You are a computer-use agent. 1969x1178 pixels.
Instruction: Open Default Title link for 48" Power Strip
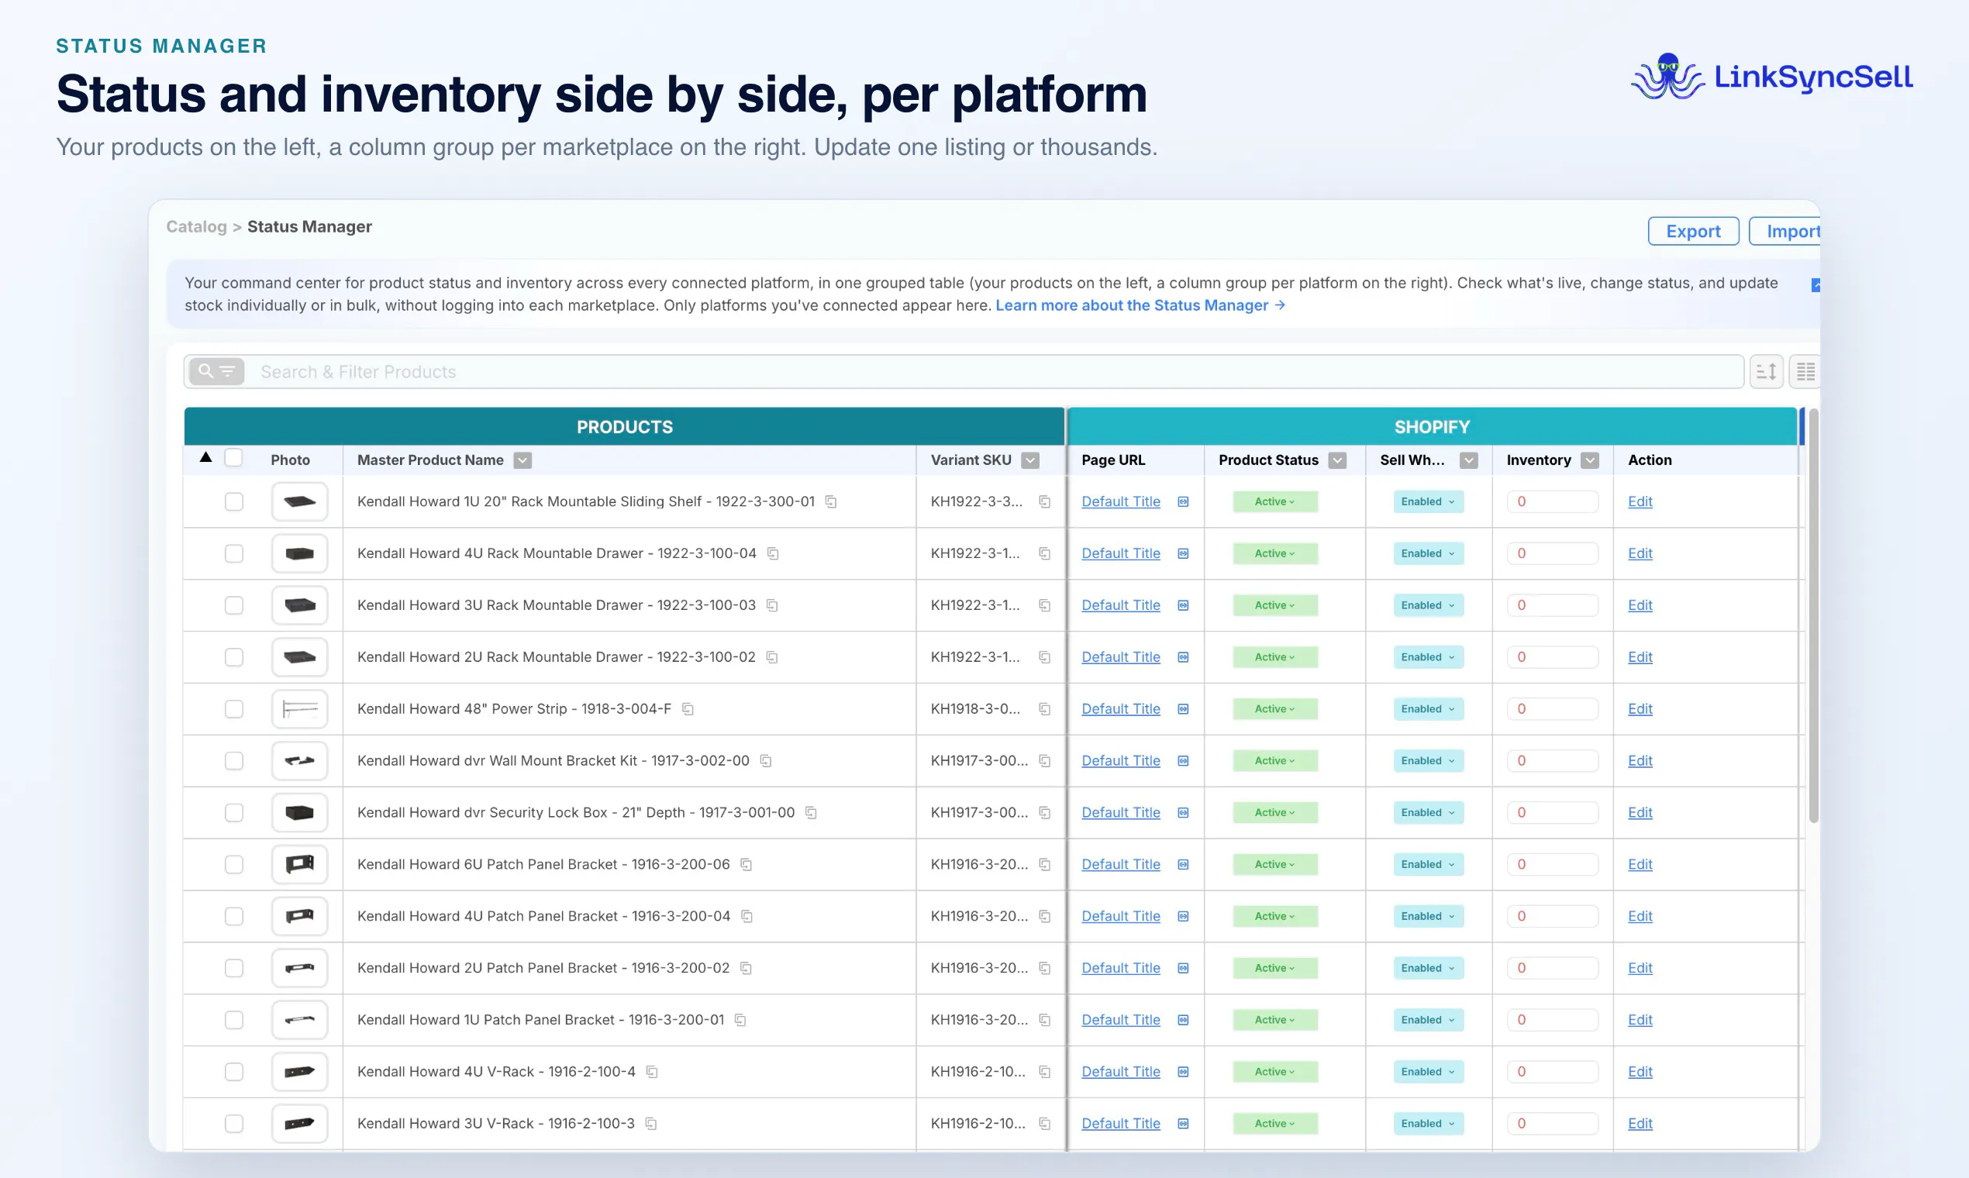(1120, 709)
